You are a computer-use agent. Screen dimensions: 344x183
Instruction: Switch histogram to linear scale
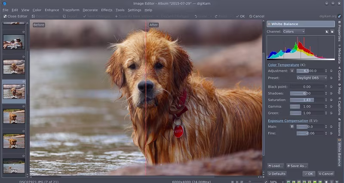(327, 31)
